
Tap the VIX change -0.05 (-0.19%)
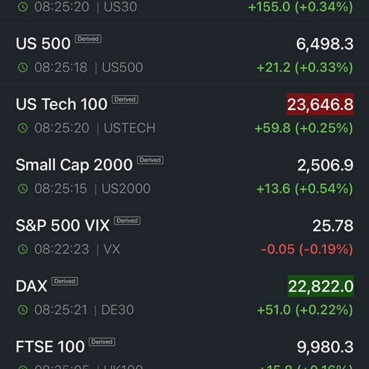[x=307, y=249]
